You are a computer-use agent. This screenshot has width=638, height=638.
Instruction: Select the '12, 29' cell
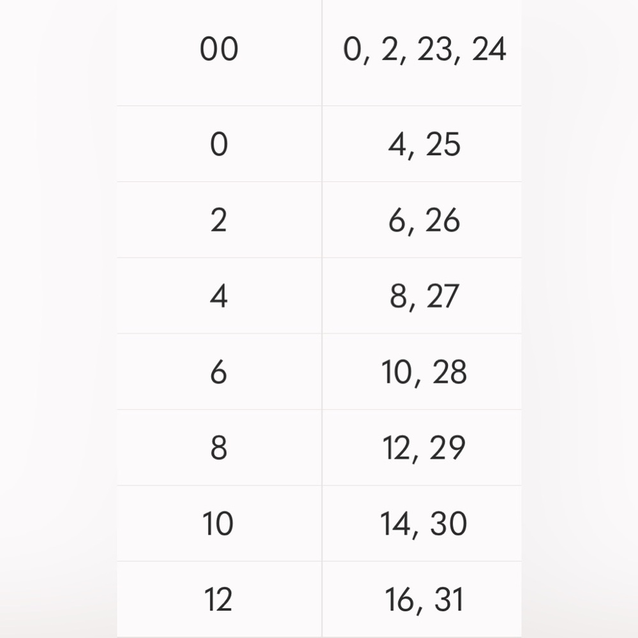coord(424,448)
